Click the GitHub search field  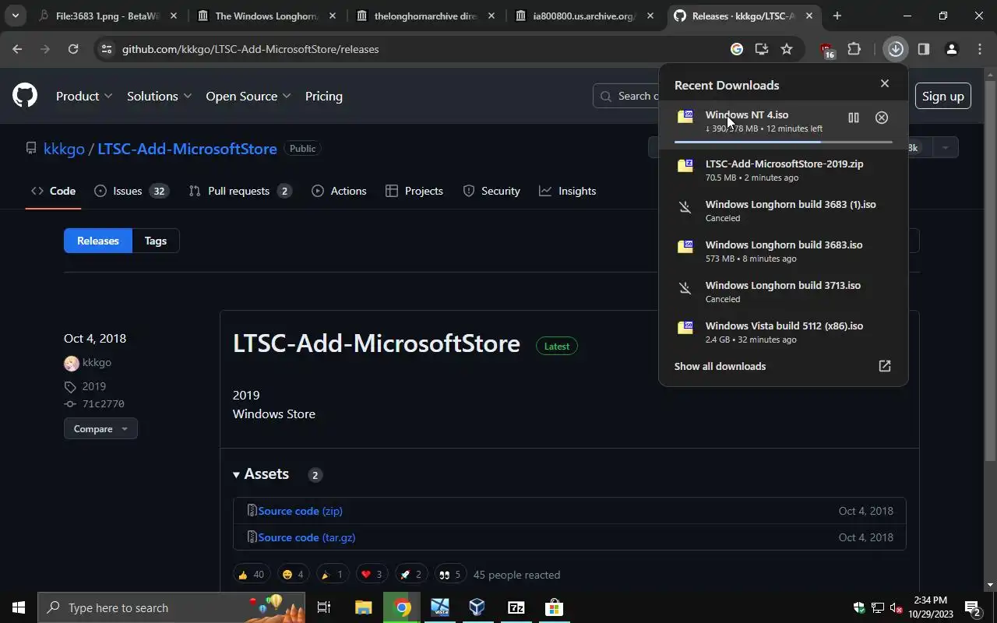tap(625, 96)
